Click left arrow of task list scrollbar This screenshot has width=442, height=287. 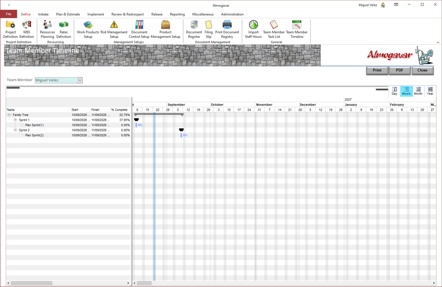pyautogui.click(x=8, y=283)
